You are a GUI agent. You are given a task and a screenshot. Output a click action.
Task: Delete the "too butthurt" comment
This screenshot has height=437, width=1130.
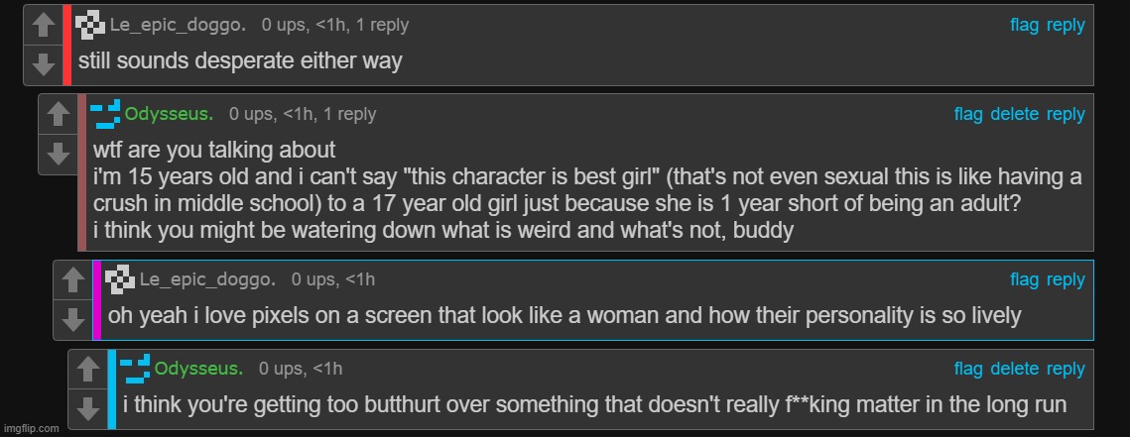point(1014,369)
